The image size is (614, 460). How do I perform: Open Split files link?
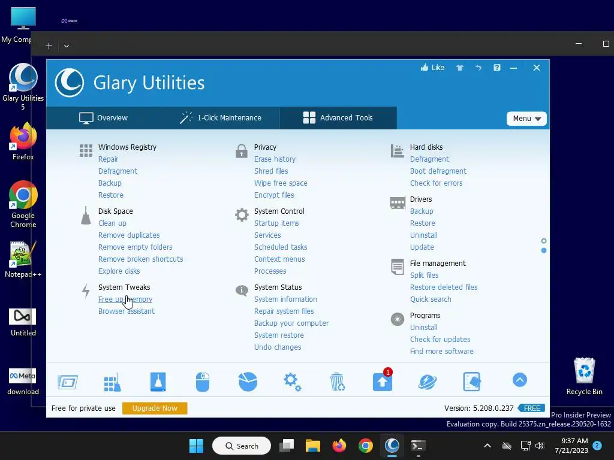coord(424,276)
